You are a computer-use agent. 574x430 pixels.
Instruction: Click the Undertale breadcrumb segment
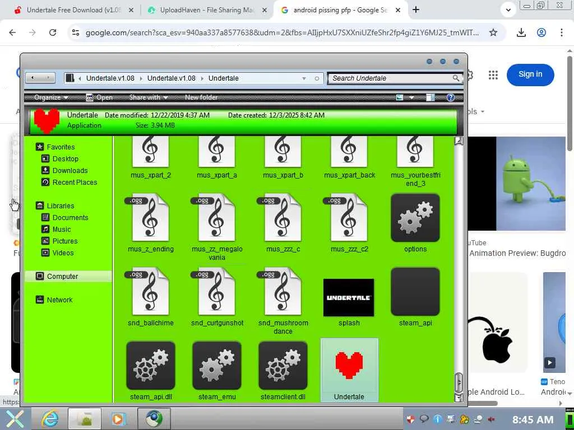coord(223,78)
